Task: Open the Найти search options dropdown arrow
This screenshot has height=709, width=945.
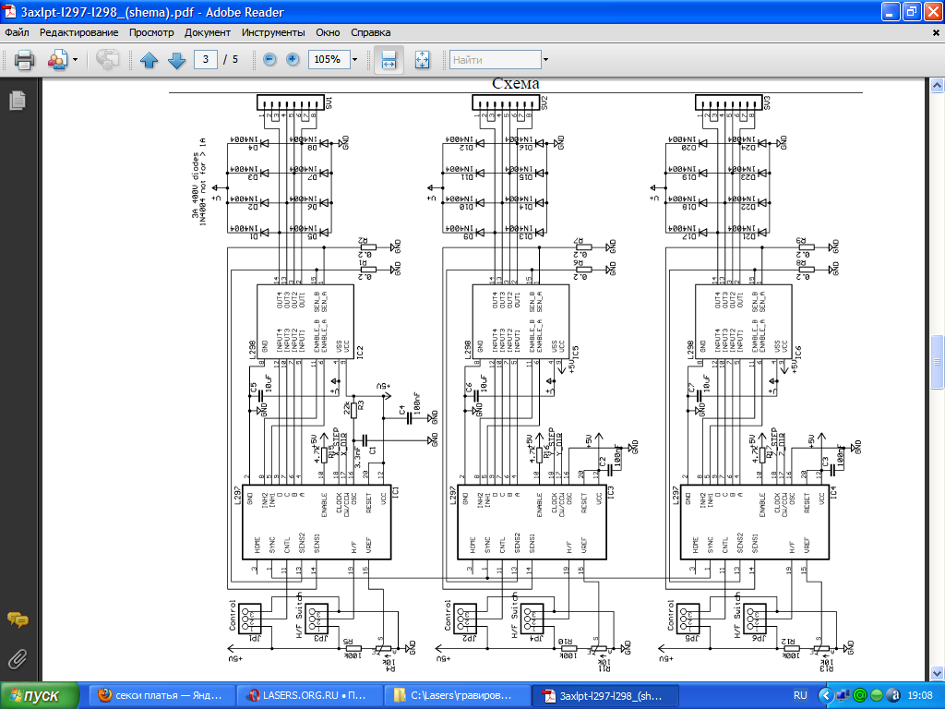Action: (546, 60)
